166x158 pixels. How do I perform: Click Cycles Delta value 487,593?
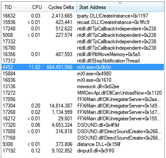pyautogui.click(x=64, y=54)
